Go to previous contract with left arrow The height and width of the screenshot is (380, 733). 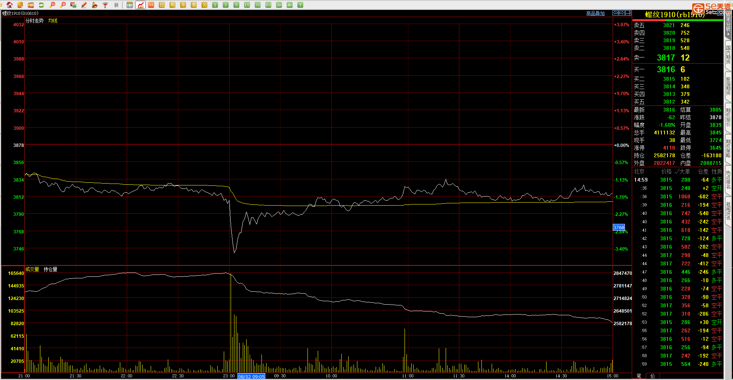pyautogui.click(x=615, y=13)
